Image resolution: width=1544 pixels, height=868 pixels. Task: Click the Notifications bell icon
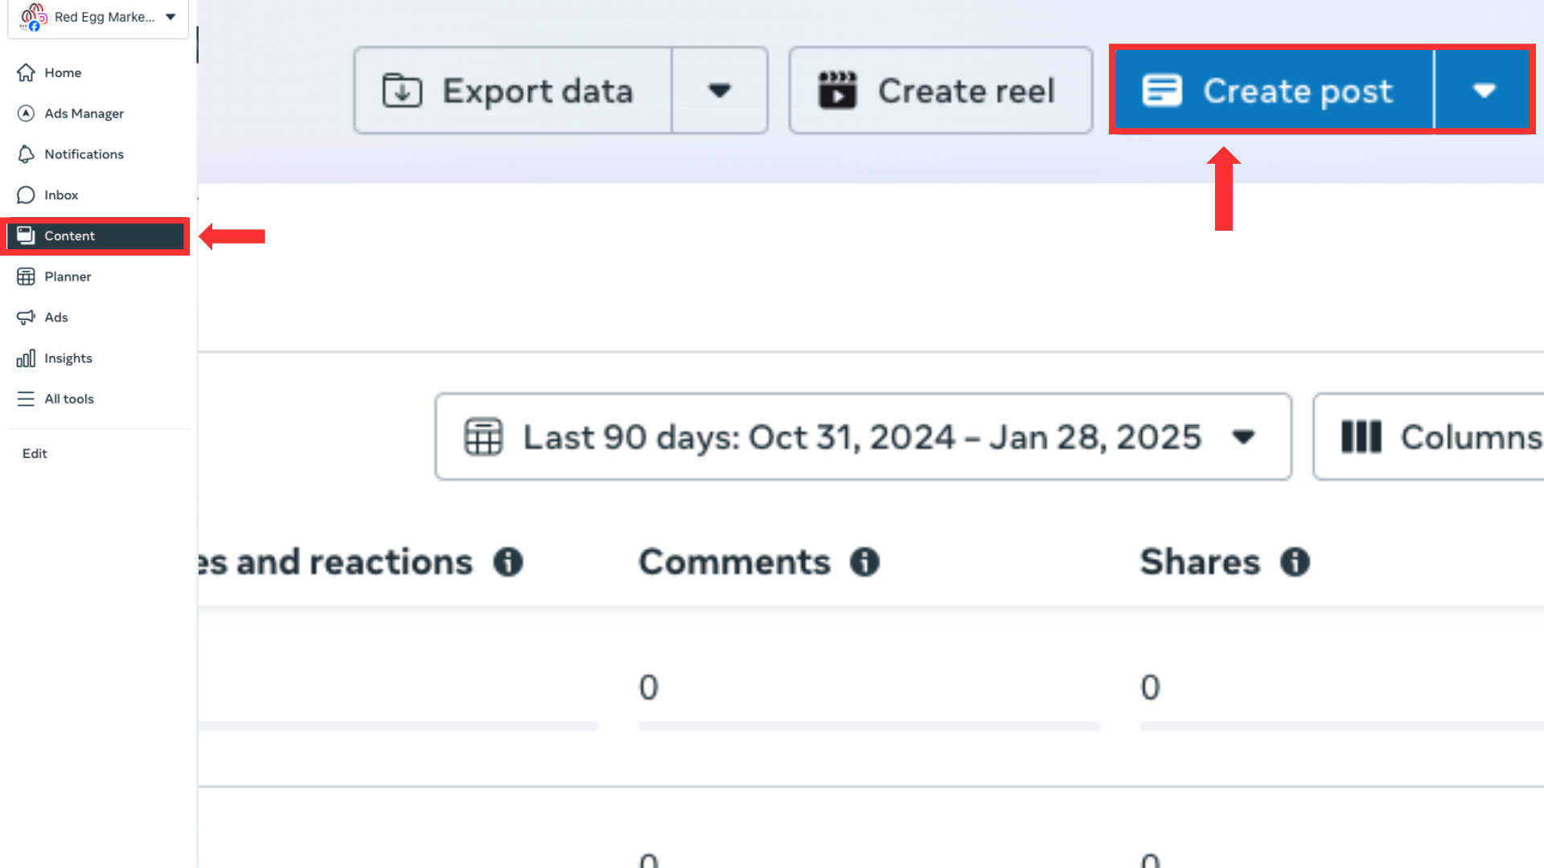(x=26, y=154)
